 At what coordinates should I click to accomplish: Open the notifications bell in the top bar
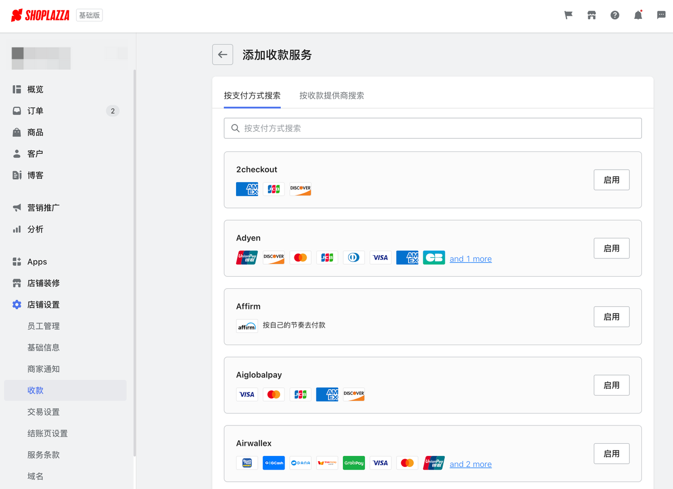click(638, 15)
